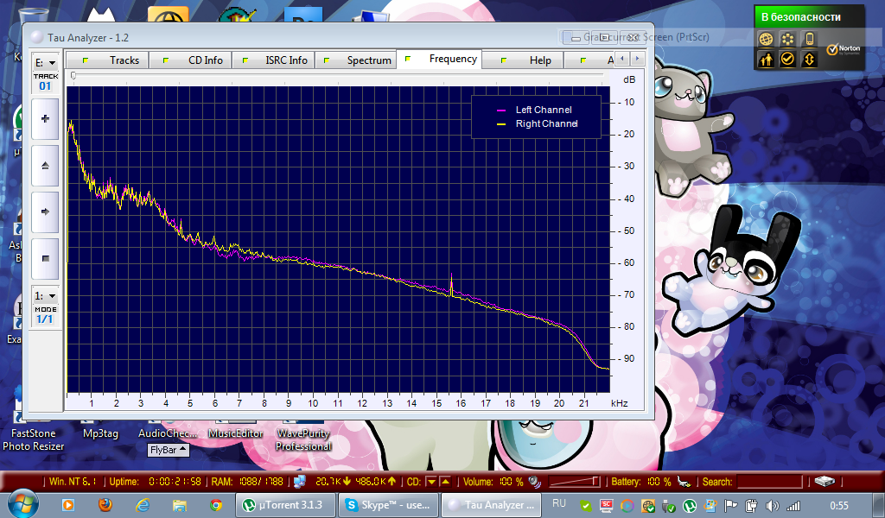Click CD down arrow in FlyBar
The height and width of the screenshot is (518, 885).
pos(431,482)
